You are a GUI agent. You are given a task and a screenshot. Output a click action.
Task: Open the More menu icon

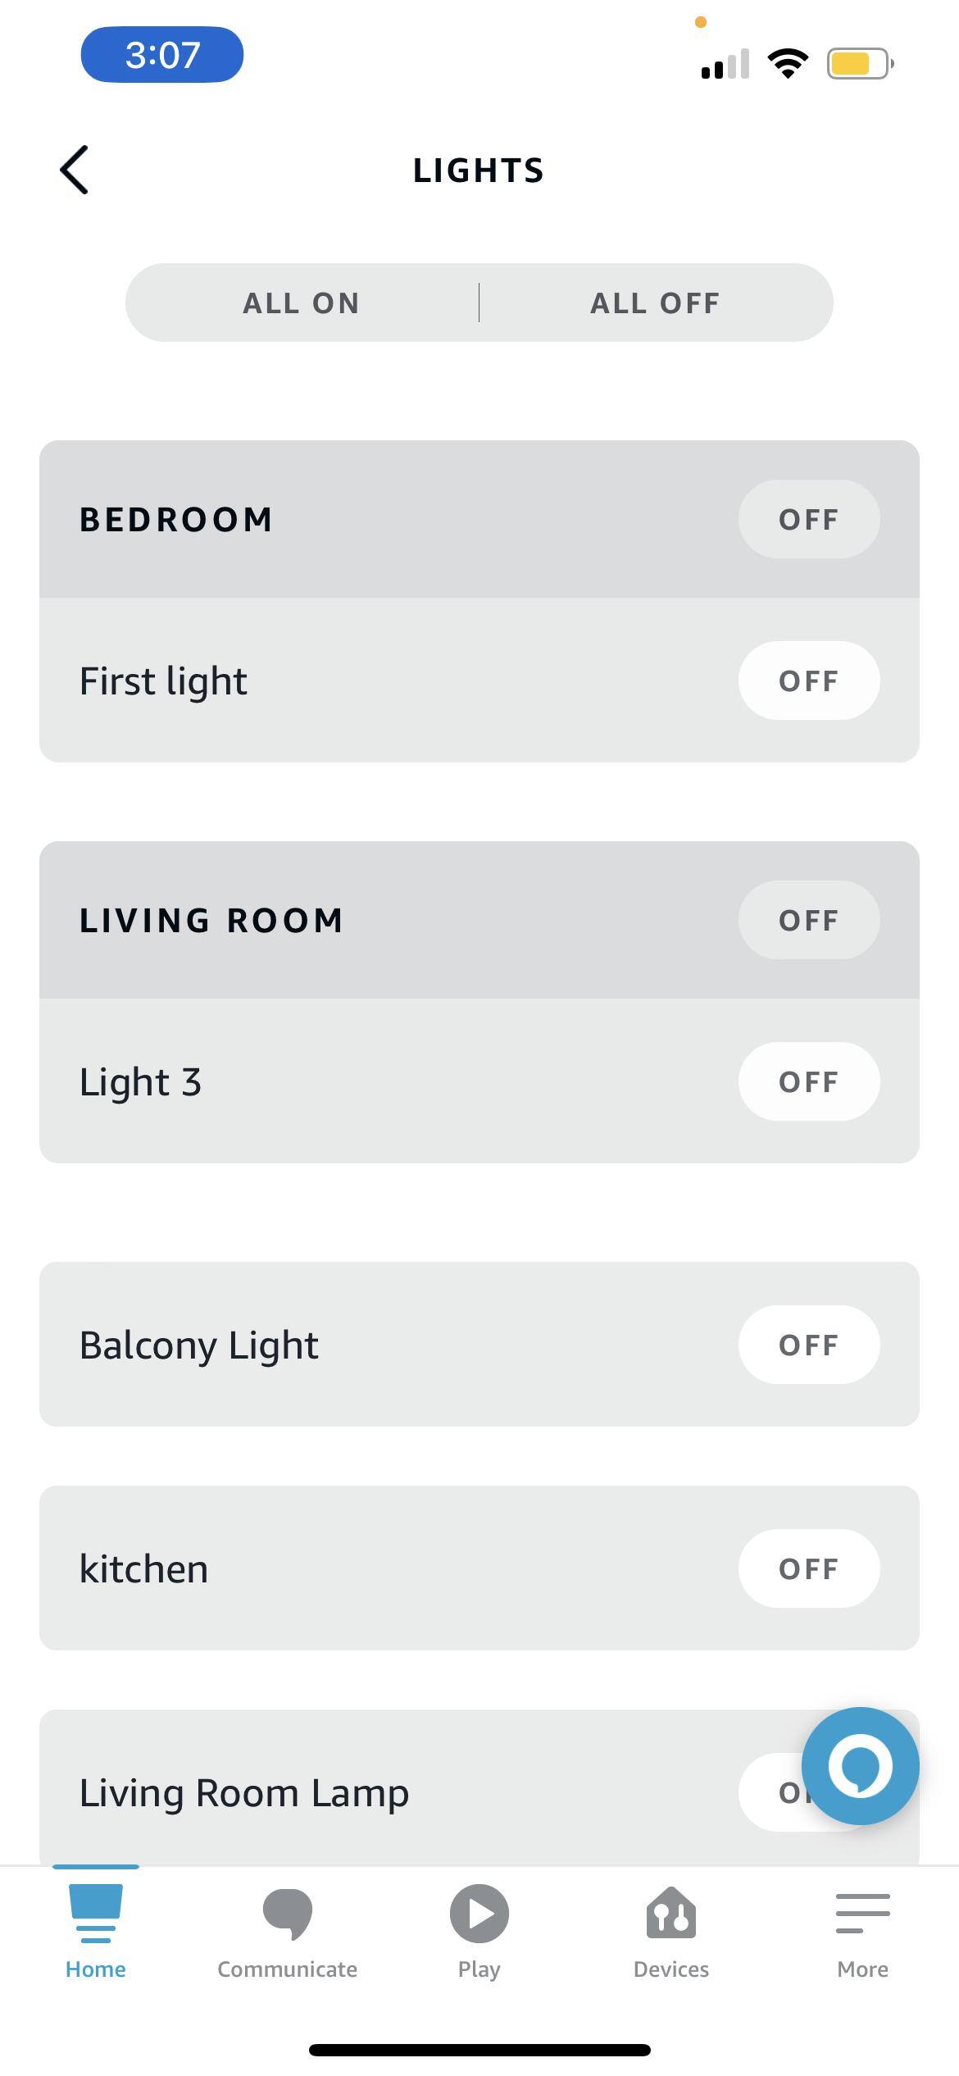click(862, 1913)
